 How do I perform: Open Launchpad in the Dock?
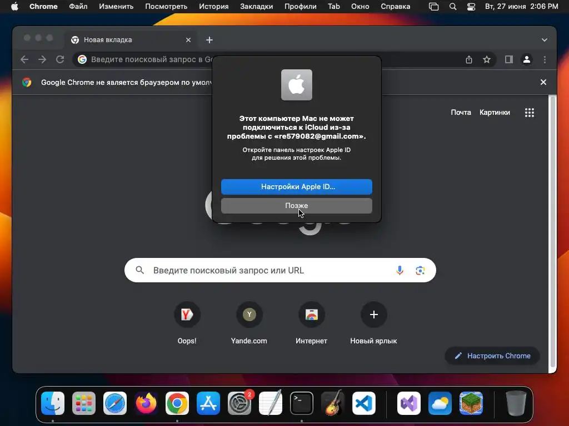[84, 403]
